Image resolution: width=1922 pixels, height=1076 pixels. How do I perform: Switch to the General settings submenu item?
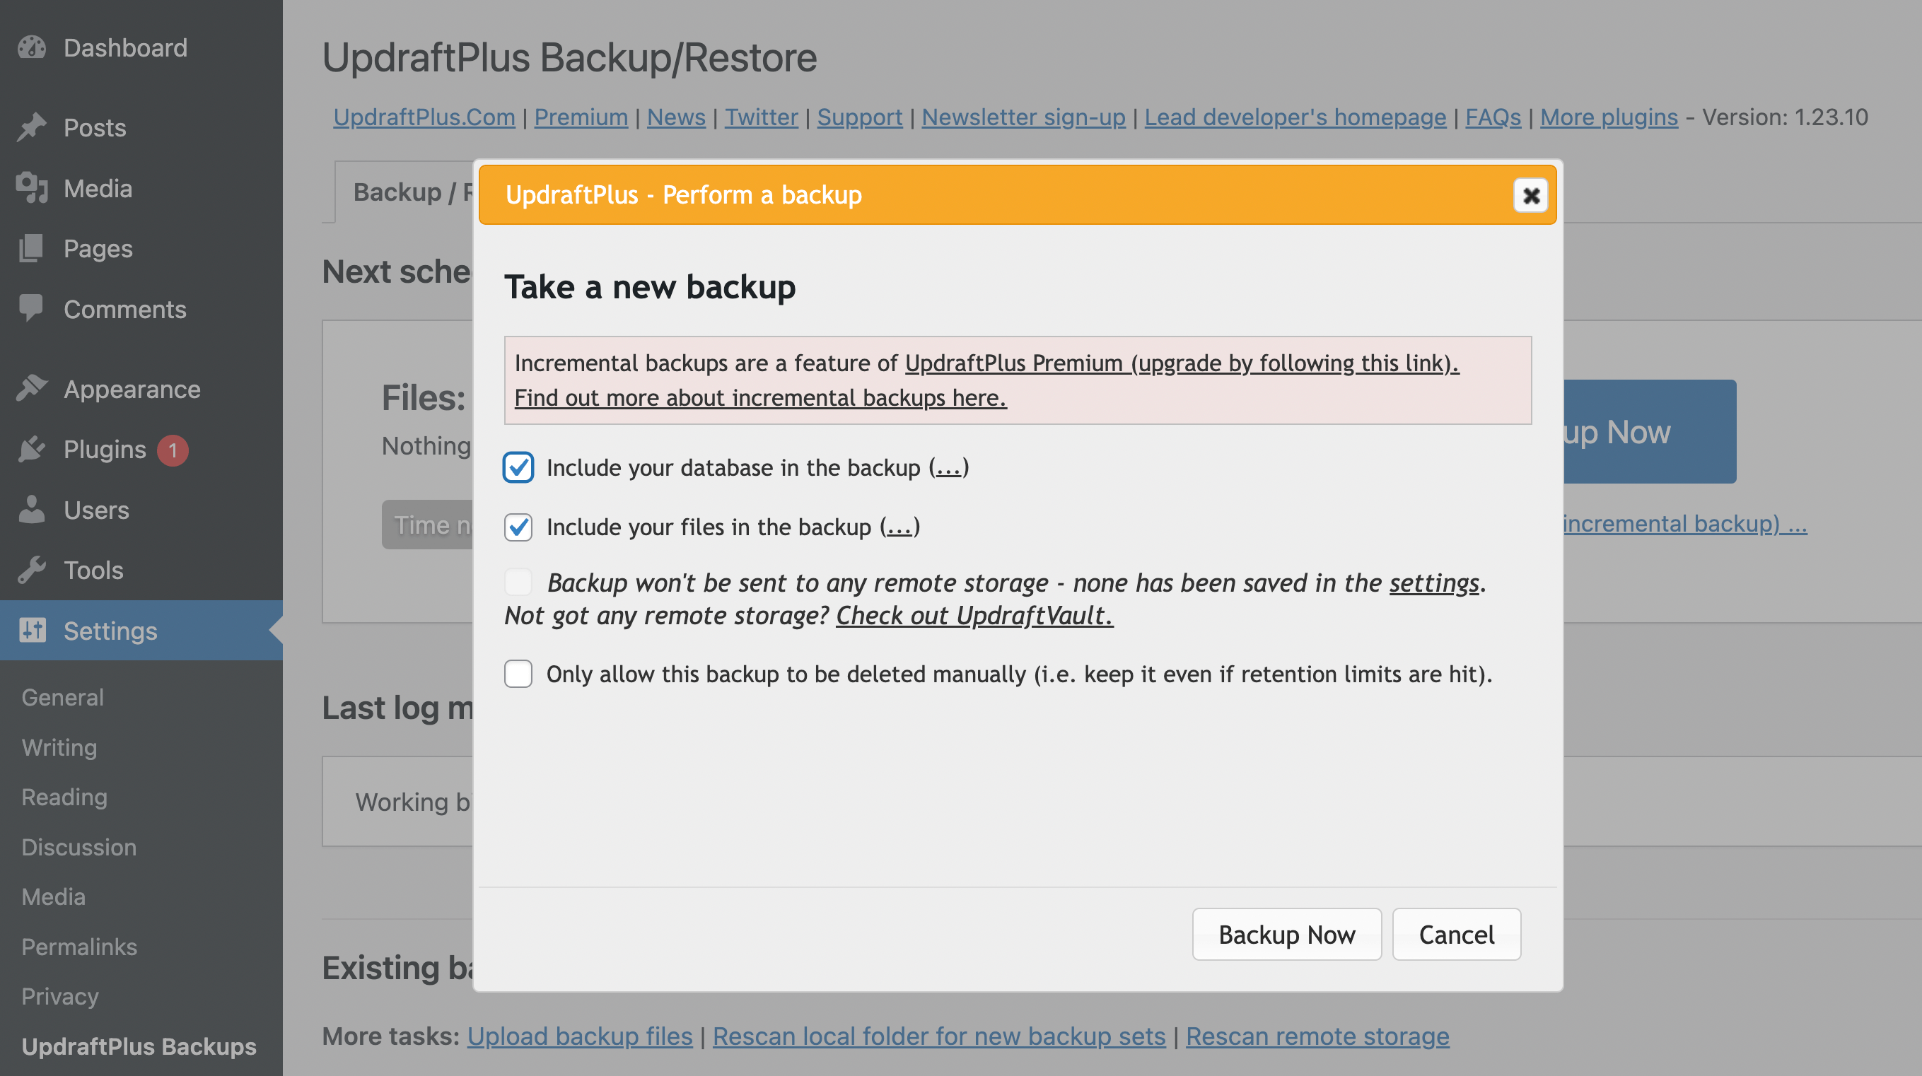[62, 697]
